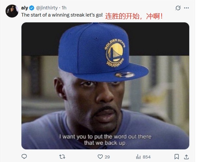Like the tweet via heart icon
This screenshot has height=162, width=198.
[100, 157]
